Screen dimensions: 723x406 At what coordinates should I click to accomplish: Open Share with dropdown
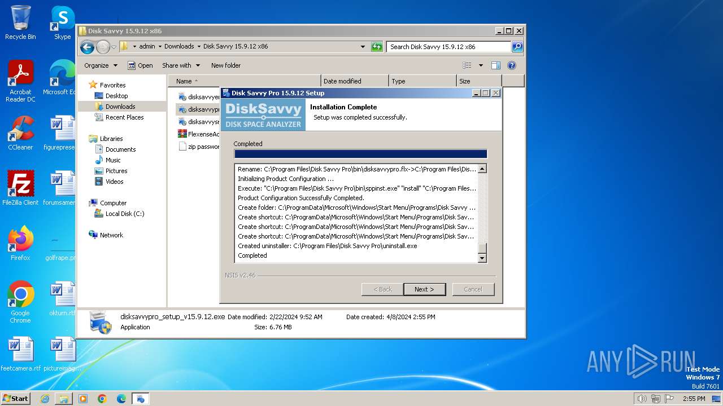181,65
